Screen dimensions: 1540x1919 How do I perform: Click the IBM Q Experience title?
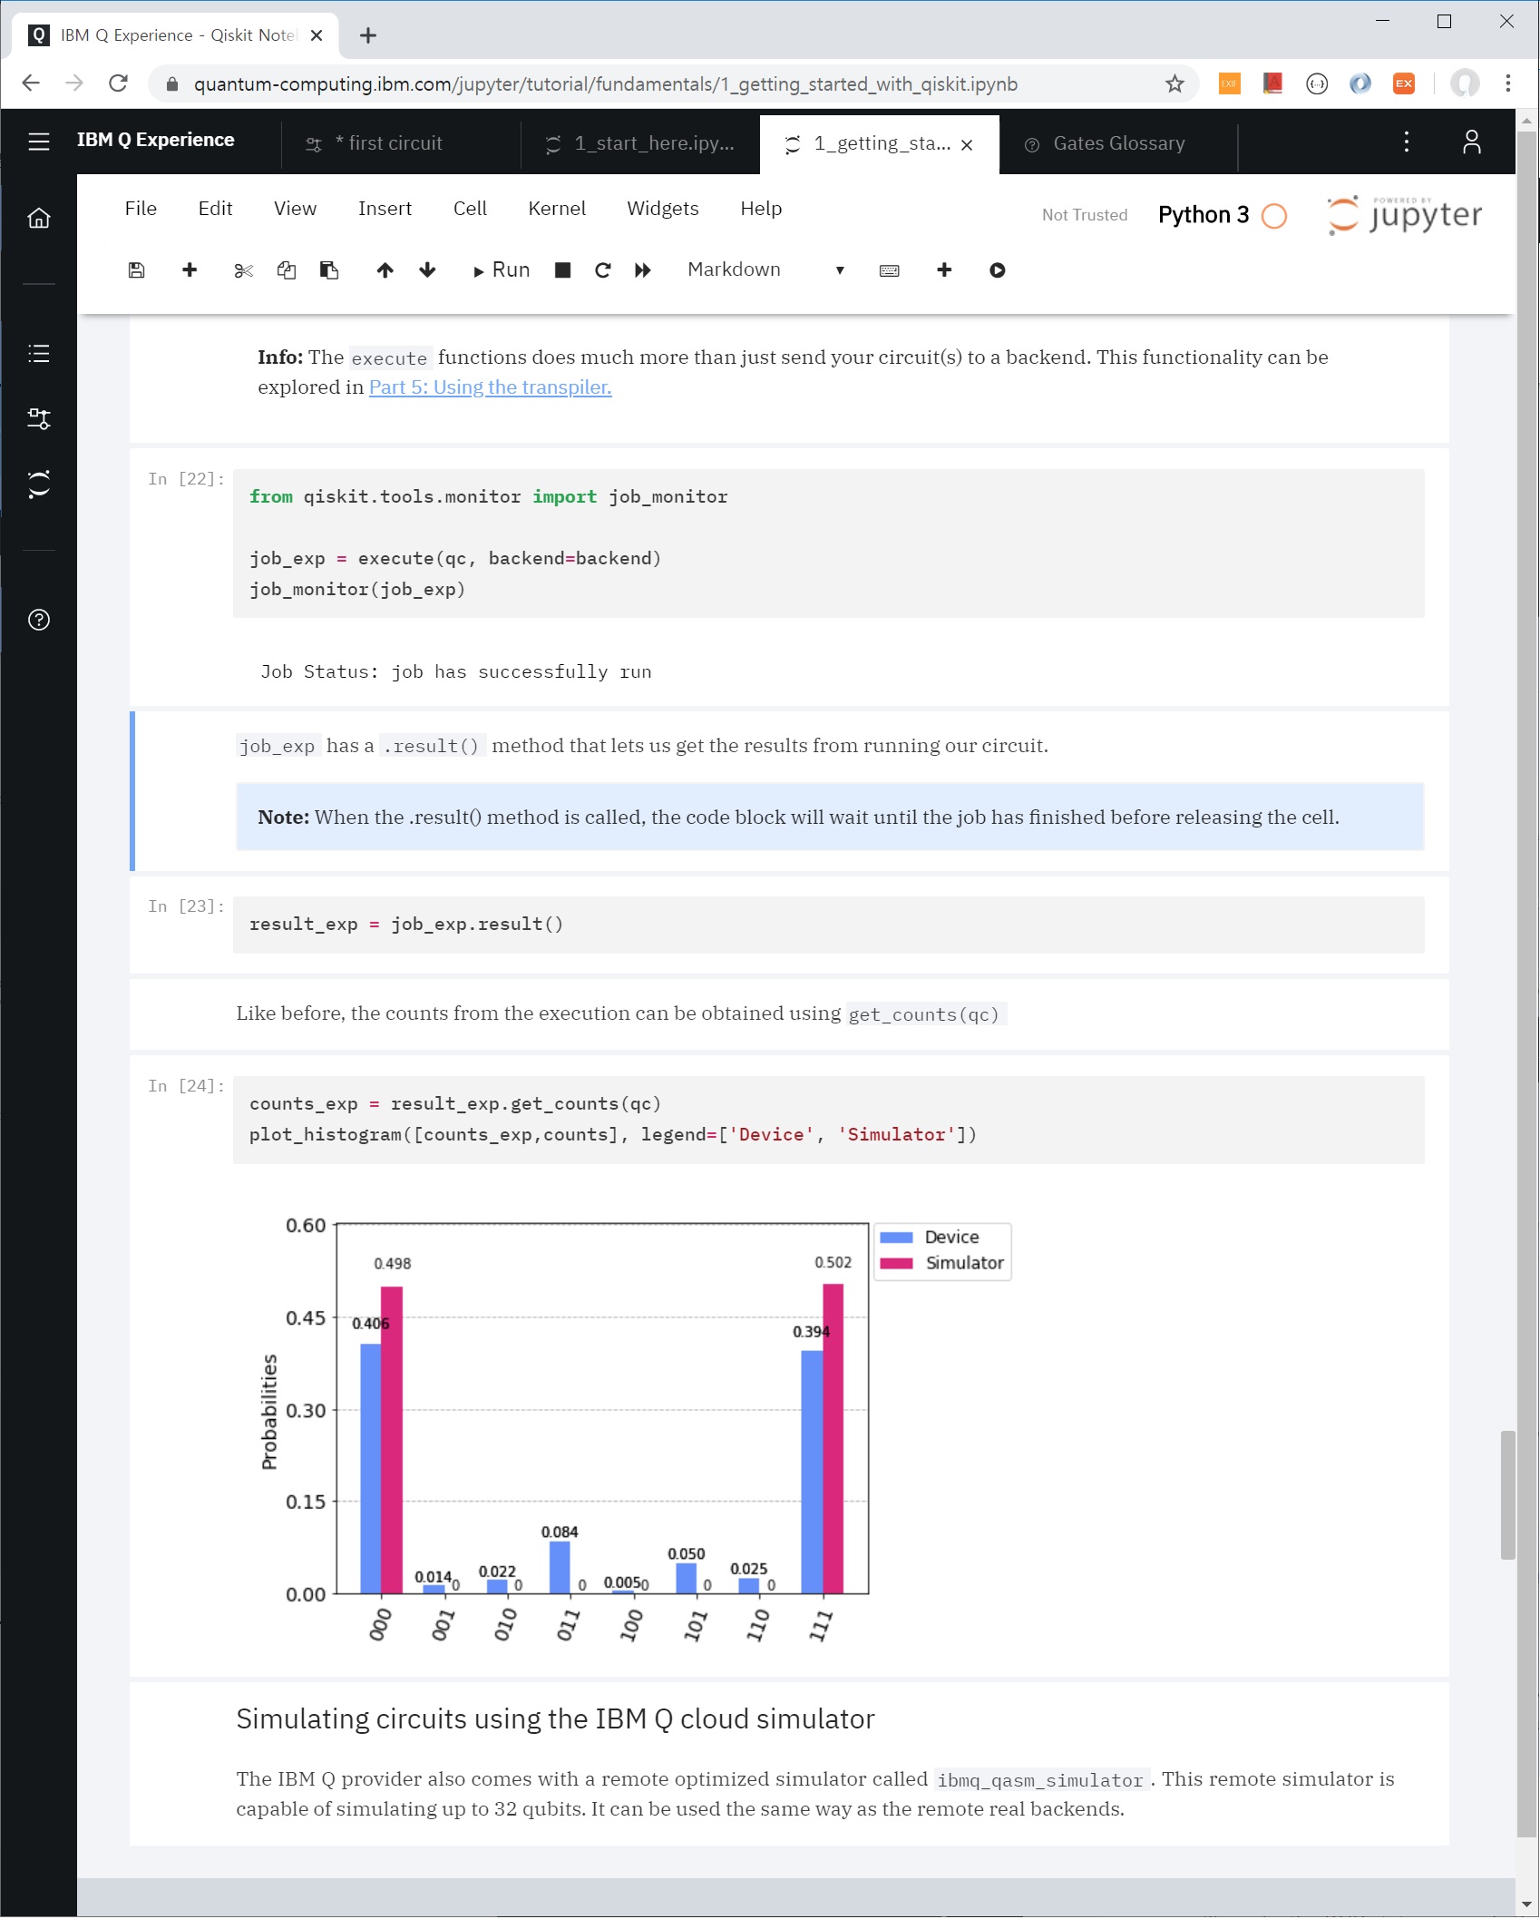(155, 140)
